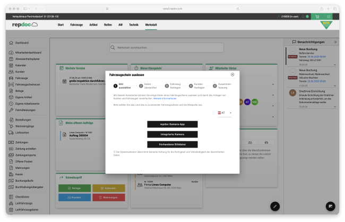Go to Fremdleistungen wrench icon

pos(11,109)
